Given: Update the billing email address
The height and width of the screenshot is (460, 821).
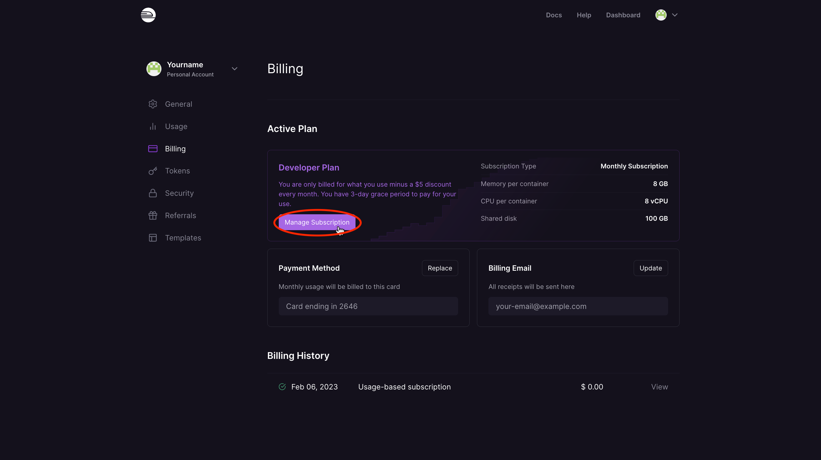Looking at the screenshot, I should [x=650, y=268].
